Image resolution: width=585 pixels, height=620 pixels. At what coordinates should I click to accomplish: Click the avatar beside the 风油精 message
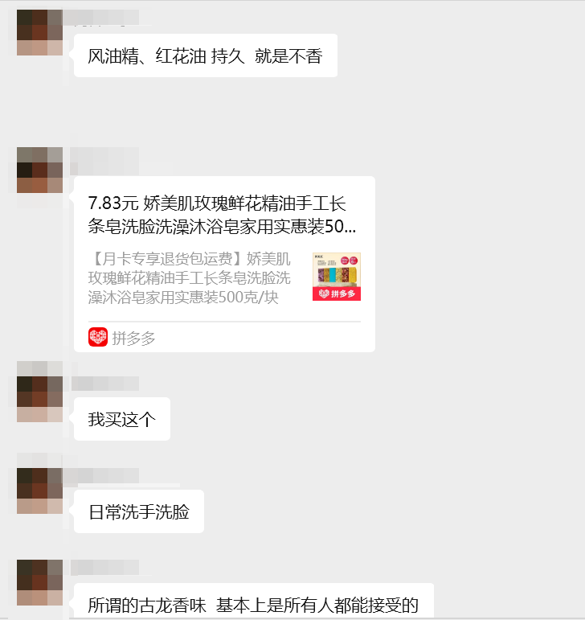[39, 32]
